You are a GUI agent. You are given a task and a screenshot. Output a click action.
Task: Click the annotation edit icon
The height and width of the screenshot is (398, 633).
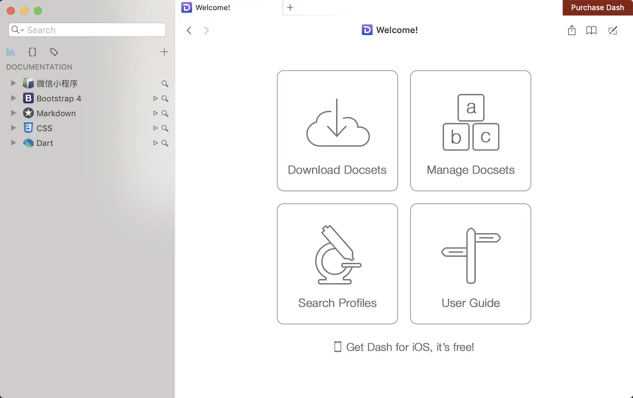pos(613,30)
